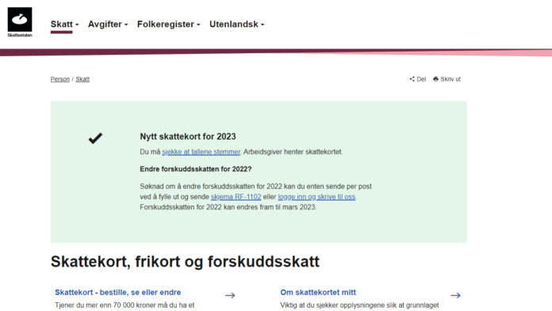The width and height of the screenshot is (552, 311).
Task: Open the Utenlandsk navigation menu
Action: point(236,25)
